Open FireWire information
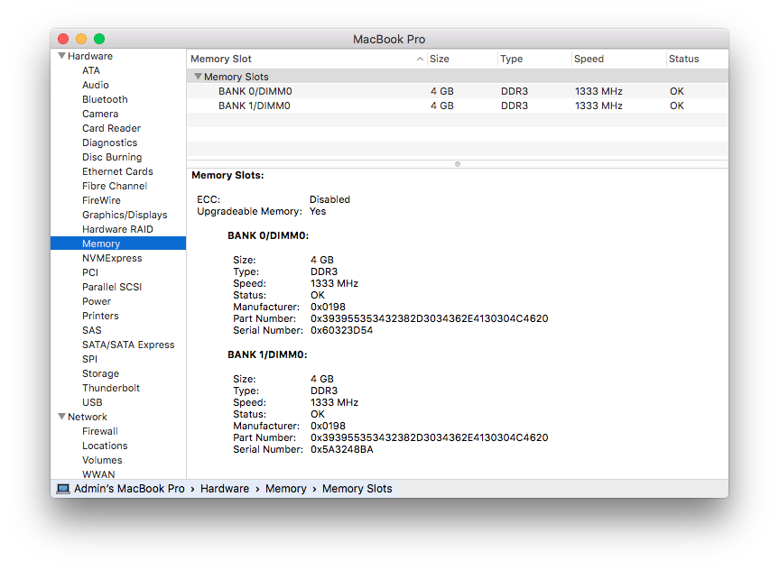This screenshot has height=570, width=779. pos(101,200)
